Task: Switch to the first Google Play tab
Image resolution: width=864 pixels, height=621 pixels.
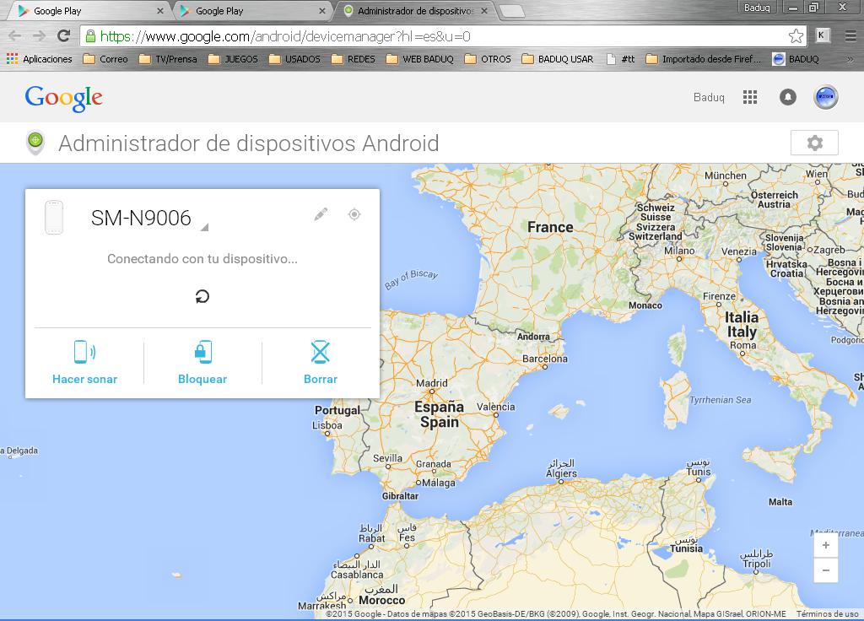Action: coord(84,11)
